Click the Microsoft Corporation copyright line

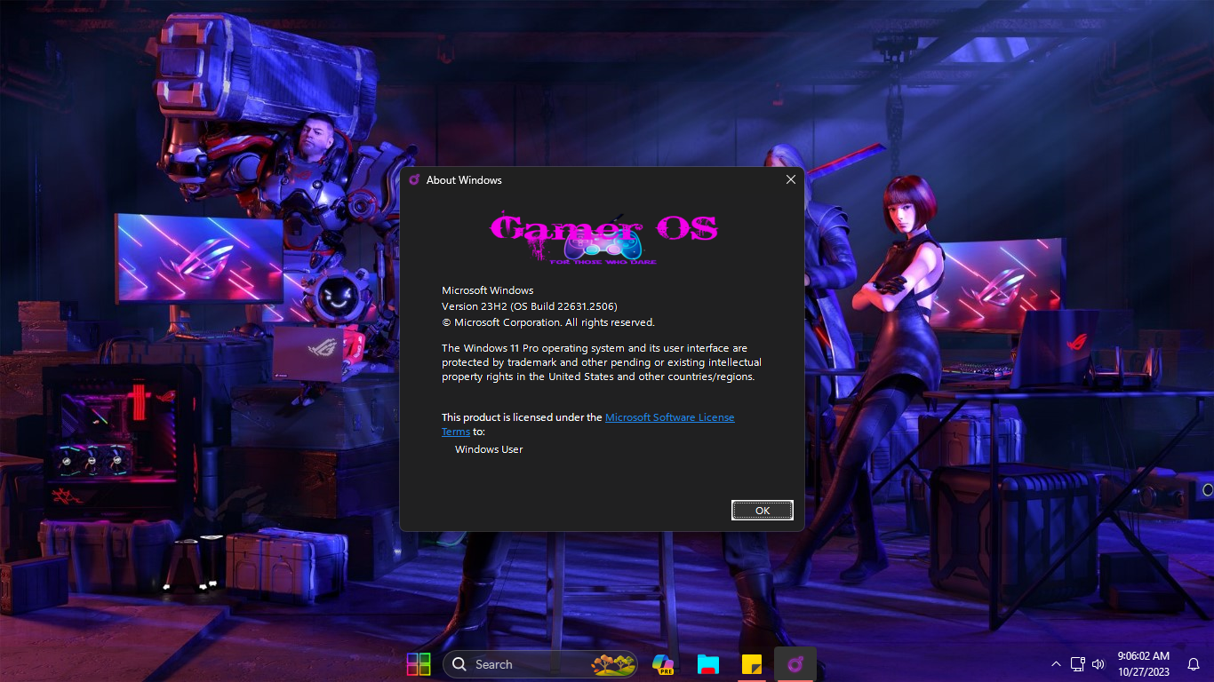[x=548, y=322]
